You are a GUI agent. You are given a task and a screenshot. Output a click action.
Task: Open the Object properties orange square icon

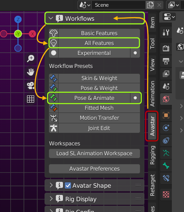(166, 115)
